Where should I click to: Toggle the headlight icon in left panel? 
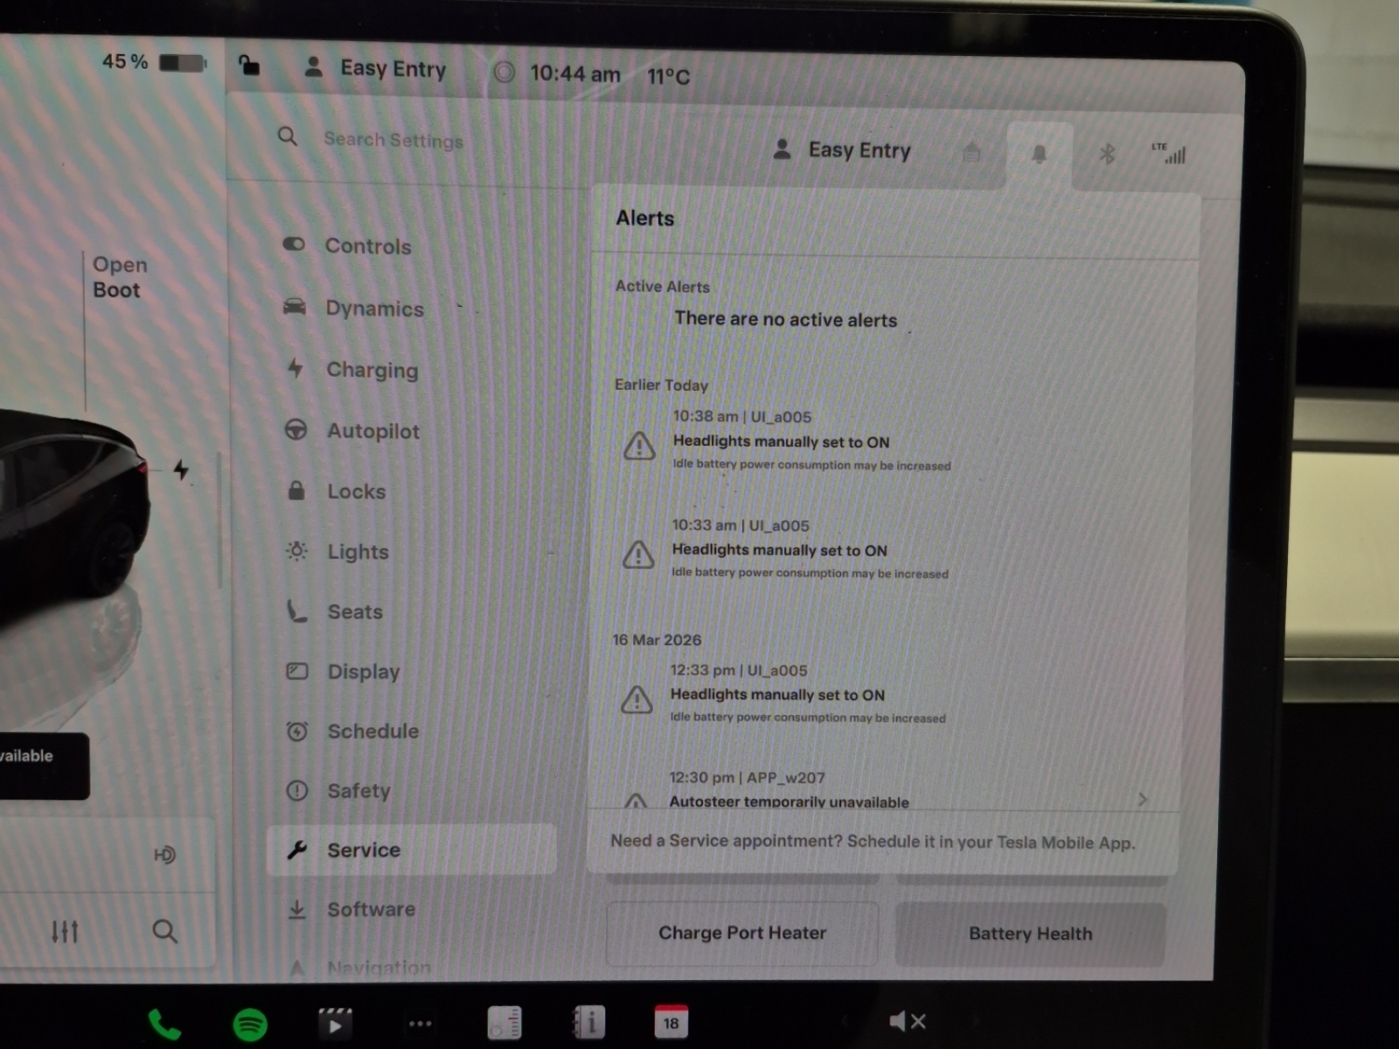tap(164, 854)
